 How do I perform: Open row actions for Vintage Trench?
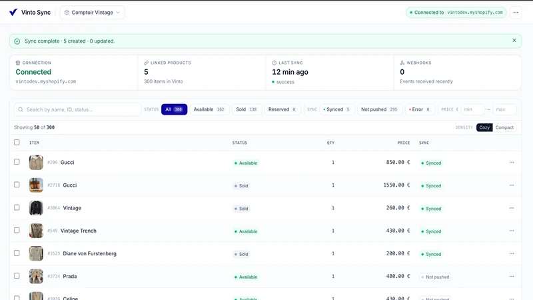[x=512, y=231]
